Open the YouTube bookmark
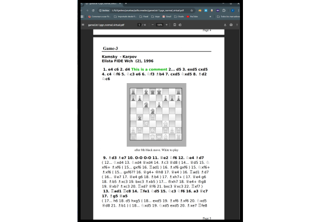The height and width of the screenshot is (222, 320). pos(192,17)
